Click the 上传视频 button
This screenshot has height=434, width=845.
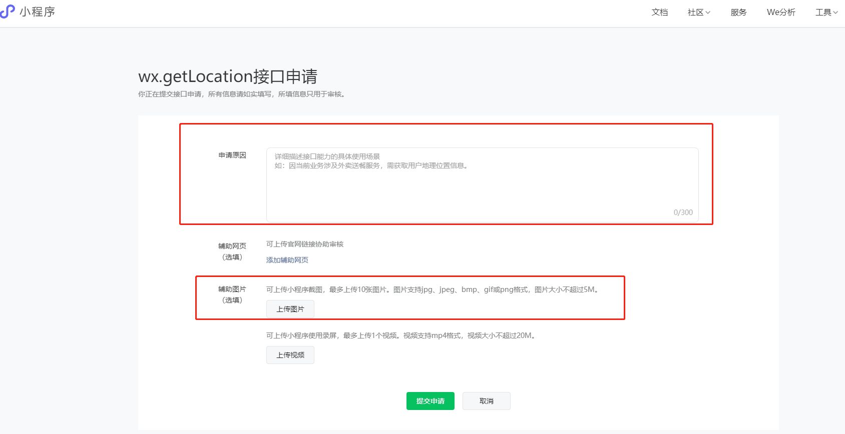[290, 355]
